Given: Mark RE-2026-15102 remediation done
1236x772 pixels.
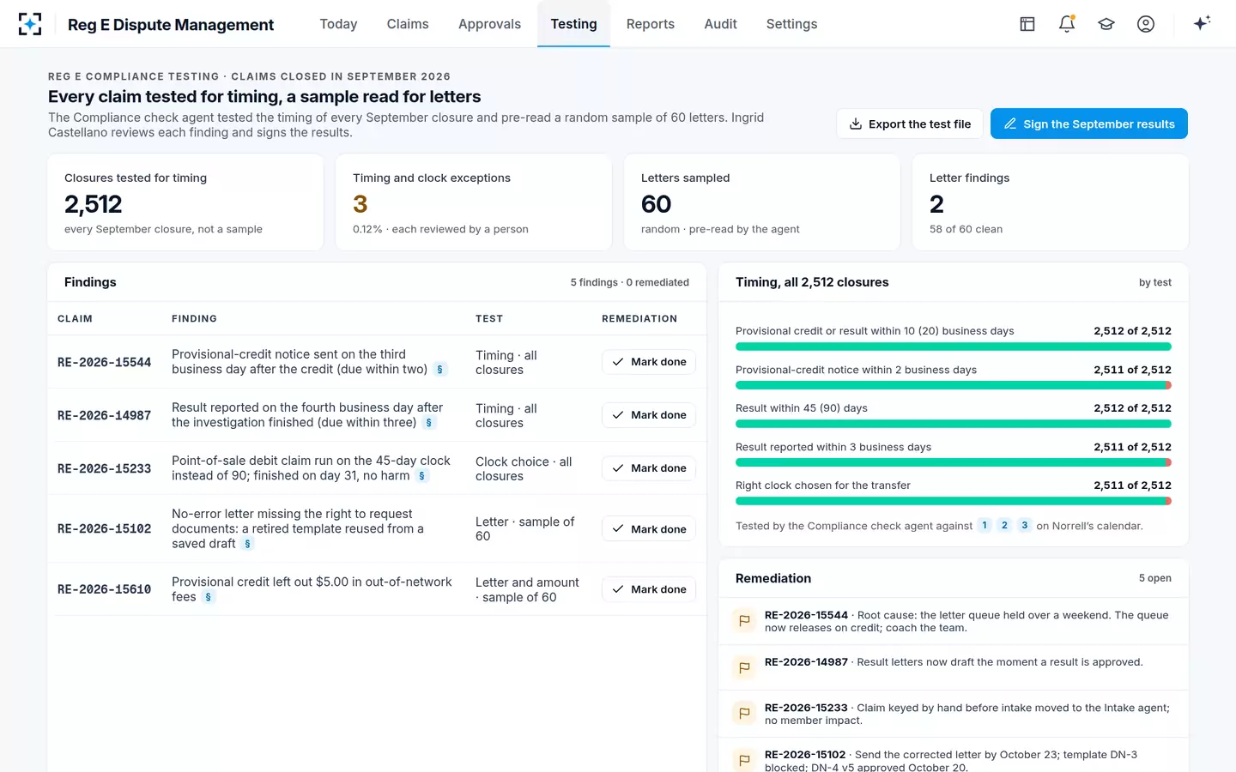Looking at the screenshot, I should [649, 529].
